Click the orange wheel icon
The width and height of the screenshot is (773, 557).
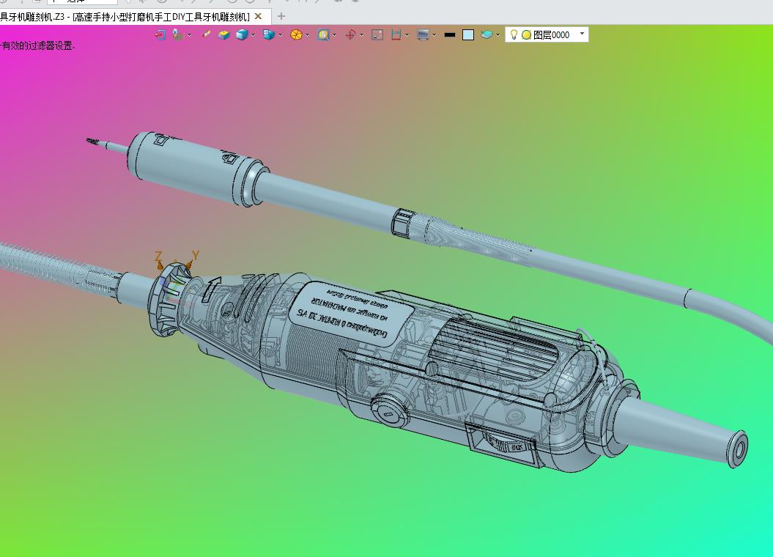(x=296, y=35)
